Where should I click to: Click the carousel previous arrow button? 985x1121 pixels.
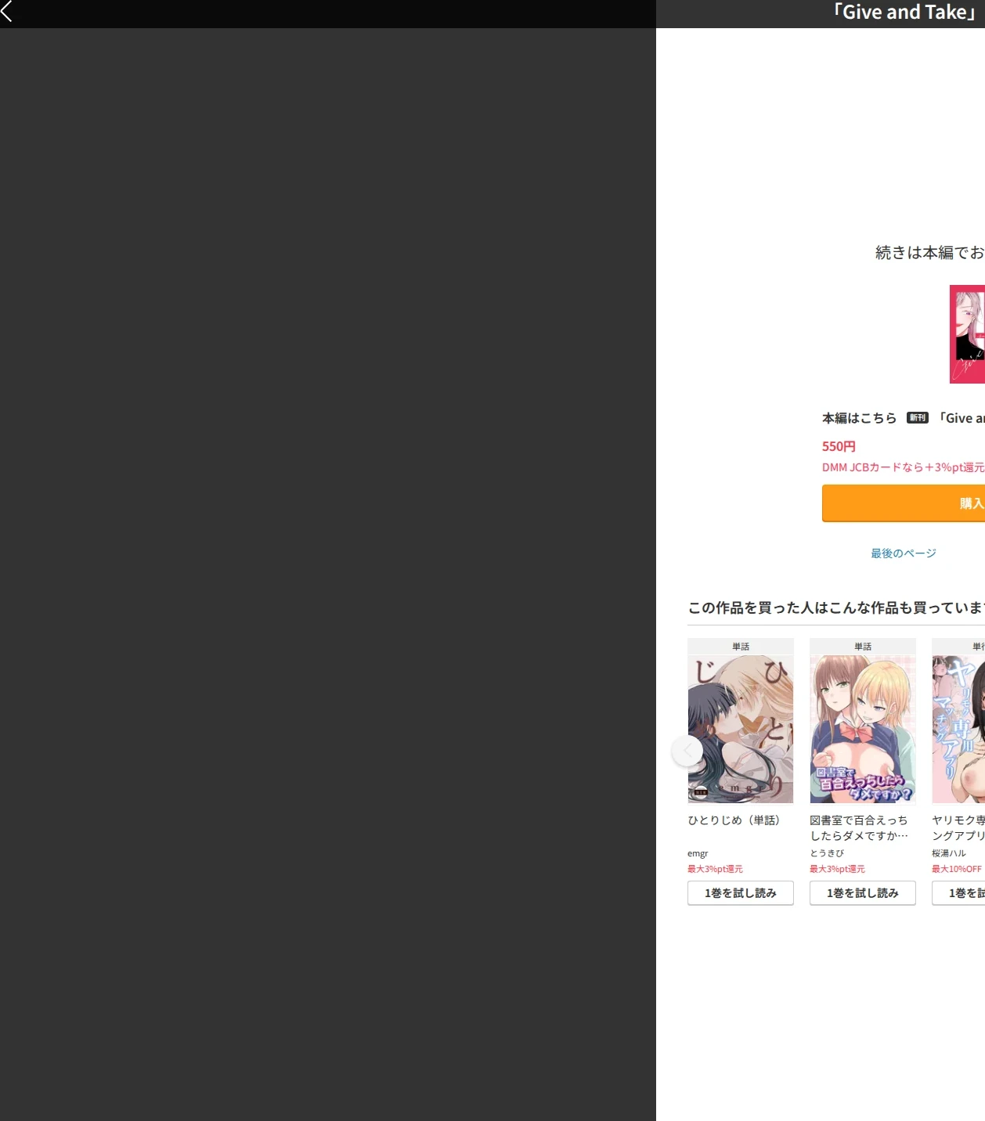(687, 751)
